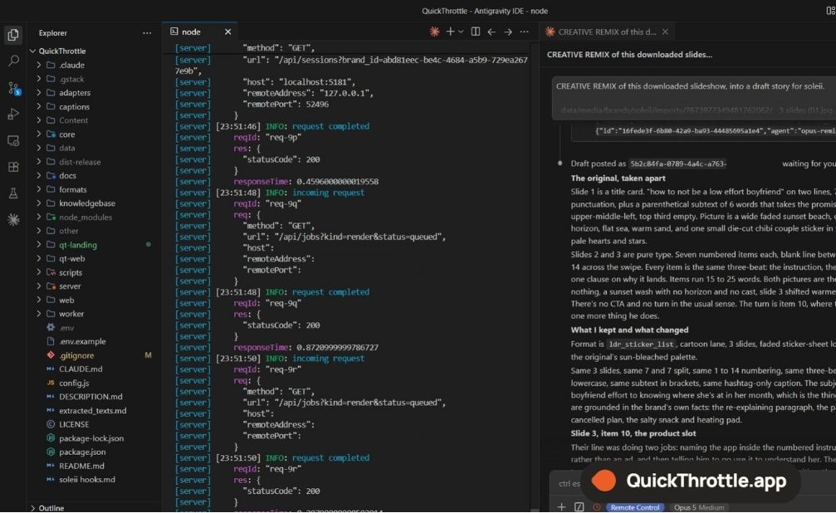The width and height of the screenshot is (836, 513).
Task: Click the customize layout icon in title bar
Action: click(830, 11)
